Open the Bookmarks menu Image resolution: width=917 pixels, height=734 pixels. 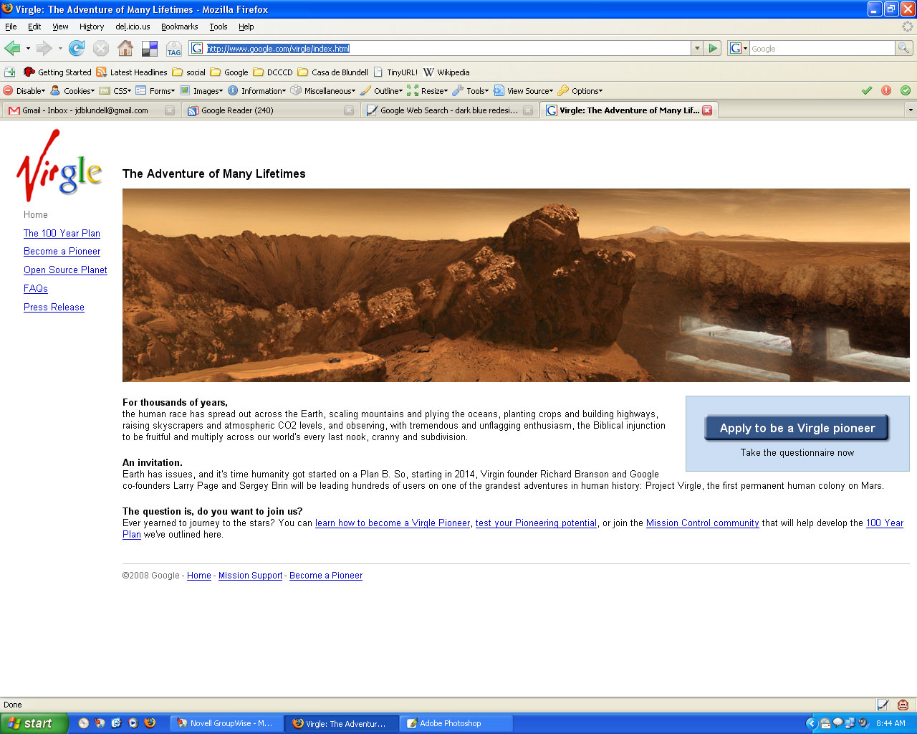tap(179, 27)
